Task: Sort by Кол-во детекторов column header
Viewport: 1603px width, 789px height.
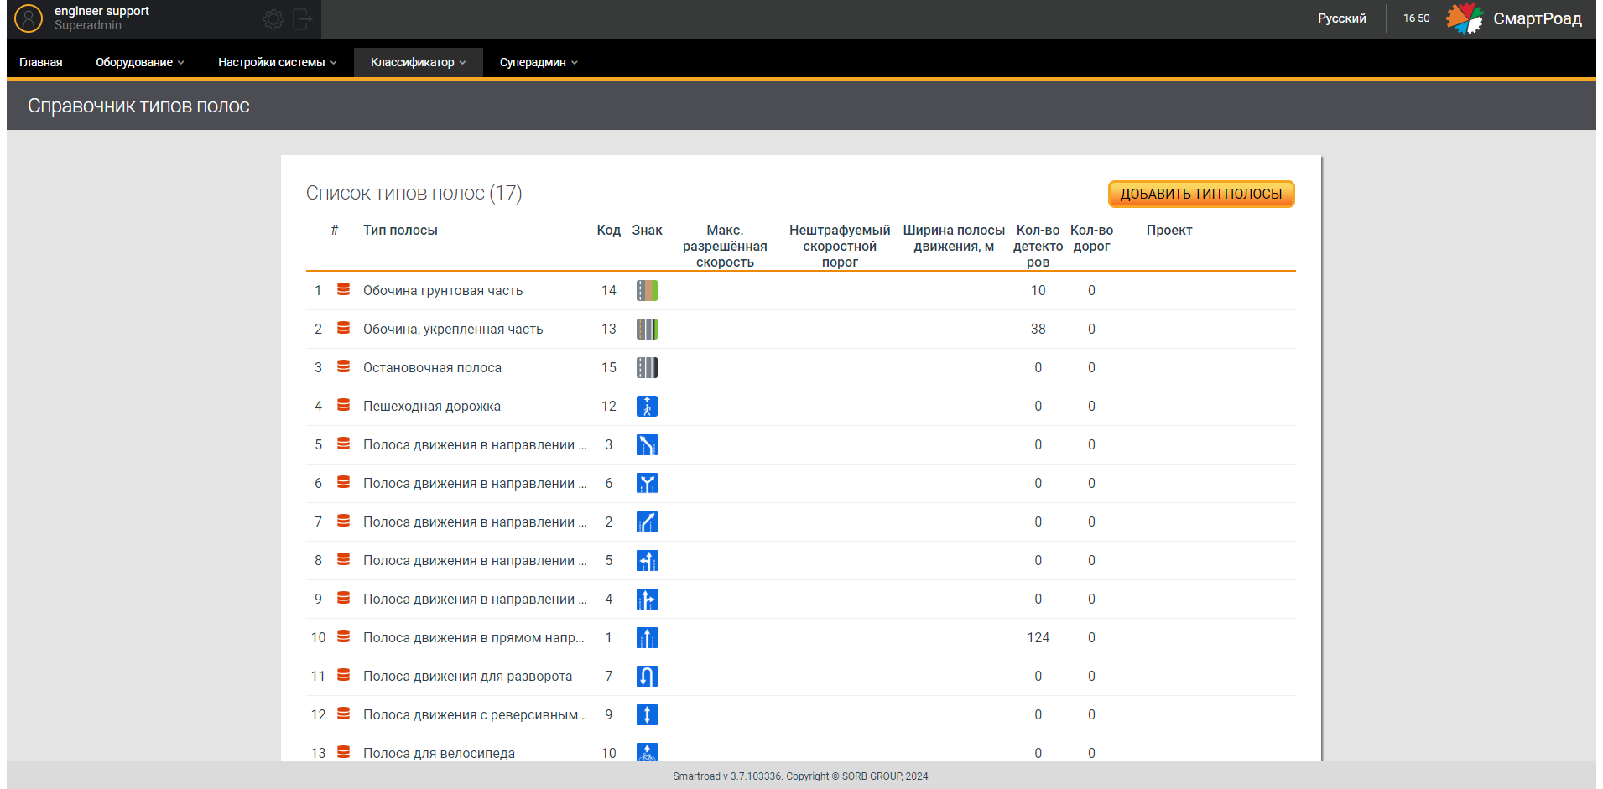Action: pyautogui.click(x=1038, y=246)
